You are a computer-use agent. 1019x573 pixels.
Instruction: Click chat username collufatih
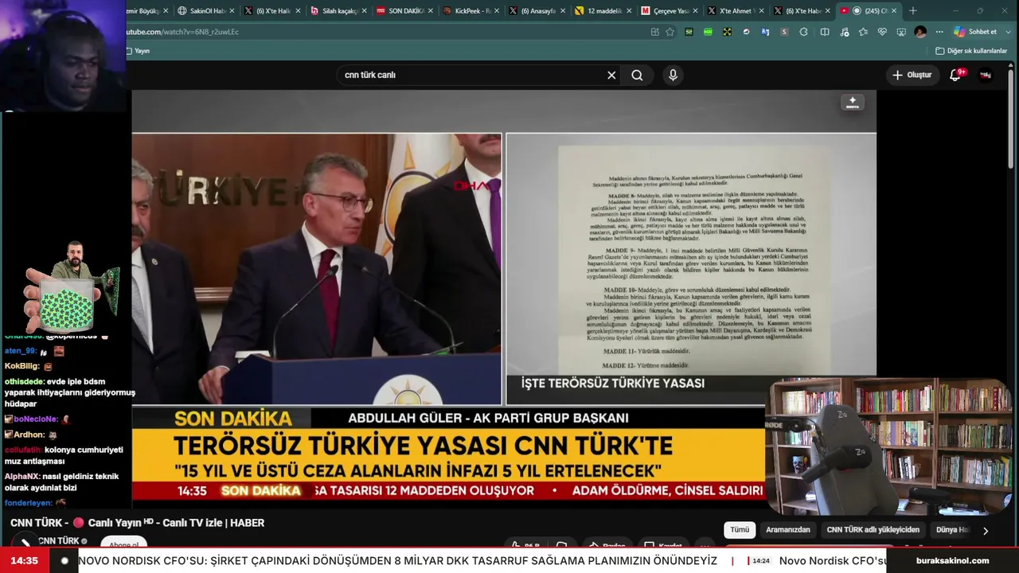[x=23, y=450]
